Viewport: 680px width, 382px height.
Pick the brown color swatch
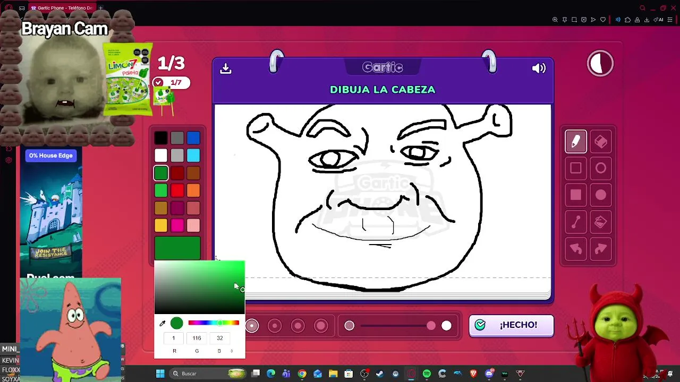[193, 173]
